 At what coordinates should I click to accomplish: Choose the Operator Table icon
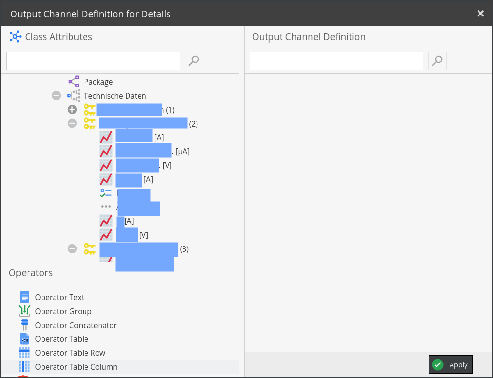tap(25, 339)
